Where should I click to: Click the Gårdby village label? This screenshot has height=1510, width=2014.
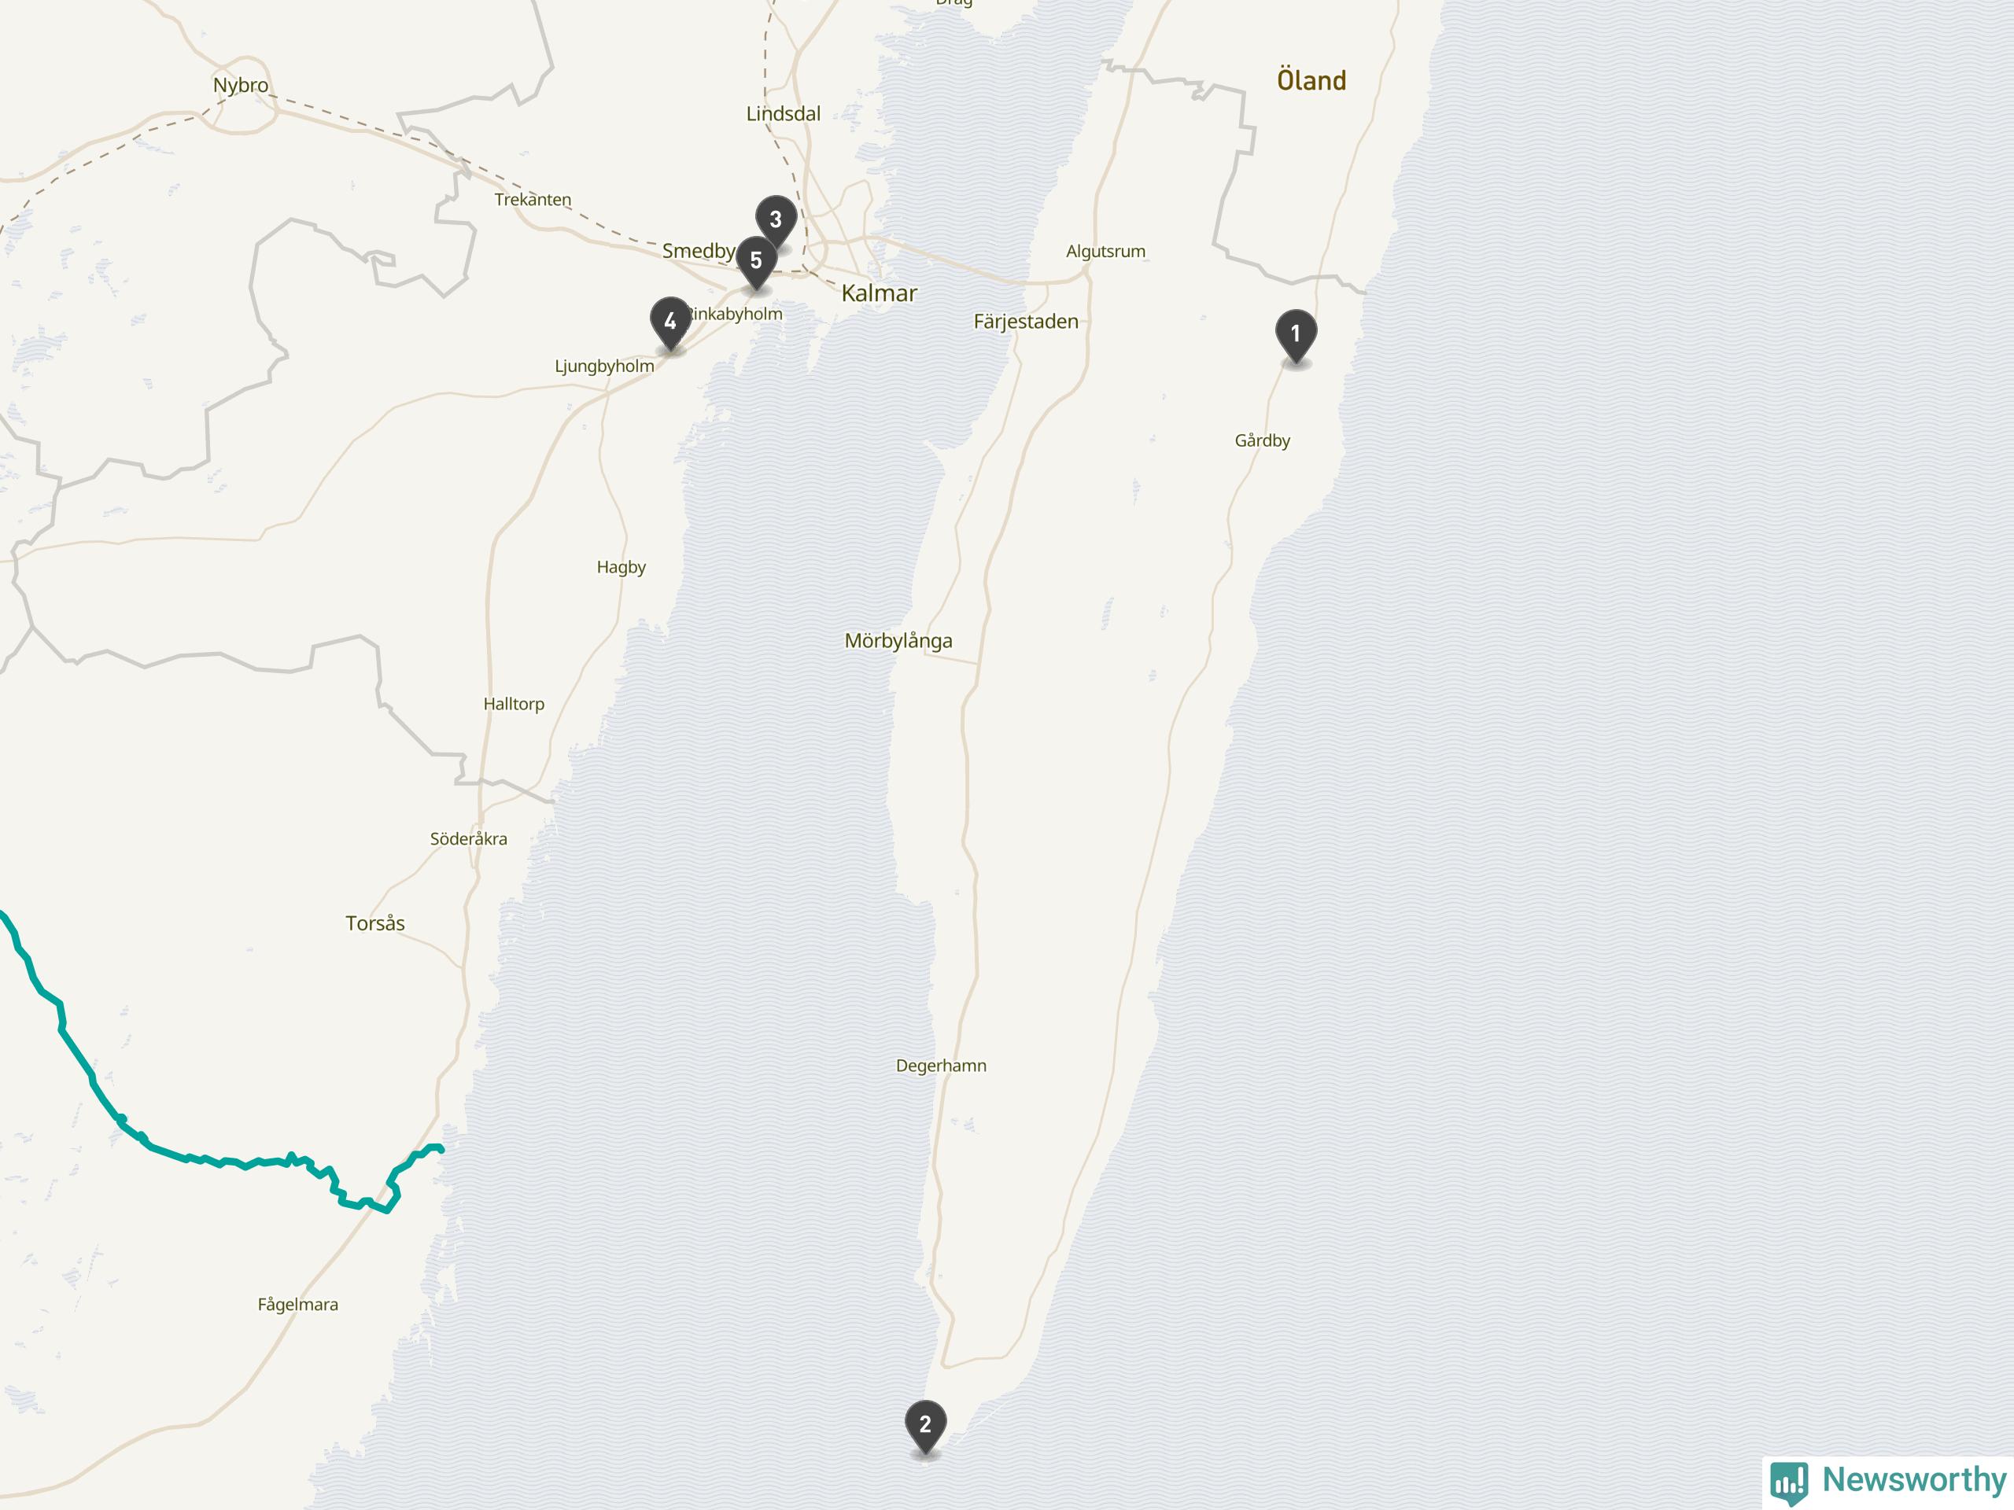(1262, 440)
